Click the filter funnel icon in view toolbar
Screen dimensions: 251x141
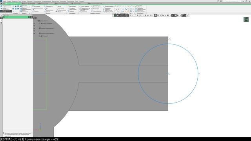tap(183, 16)
